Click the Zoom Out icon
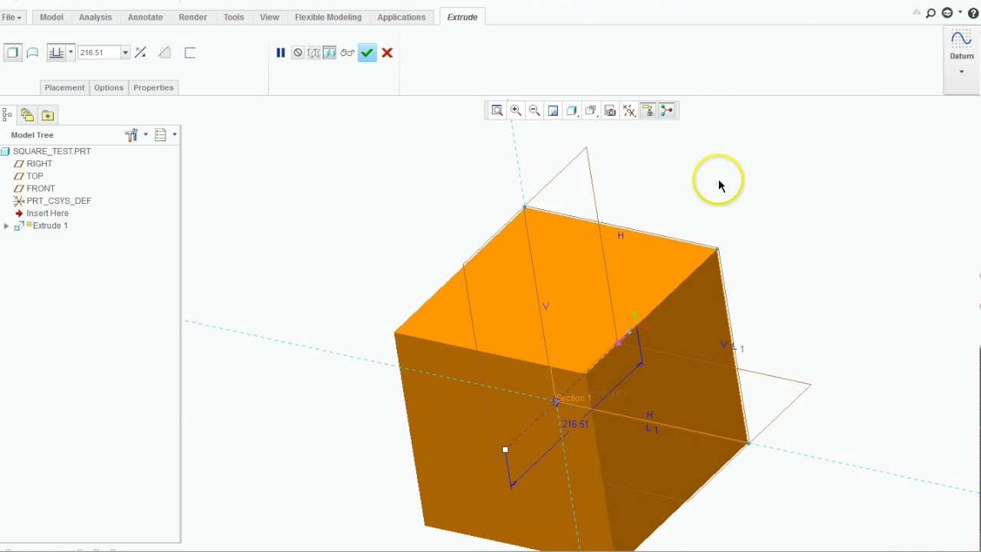 [535, 110]
